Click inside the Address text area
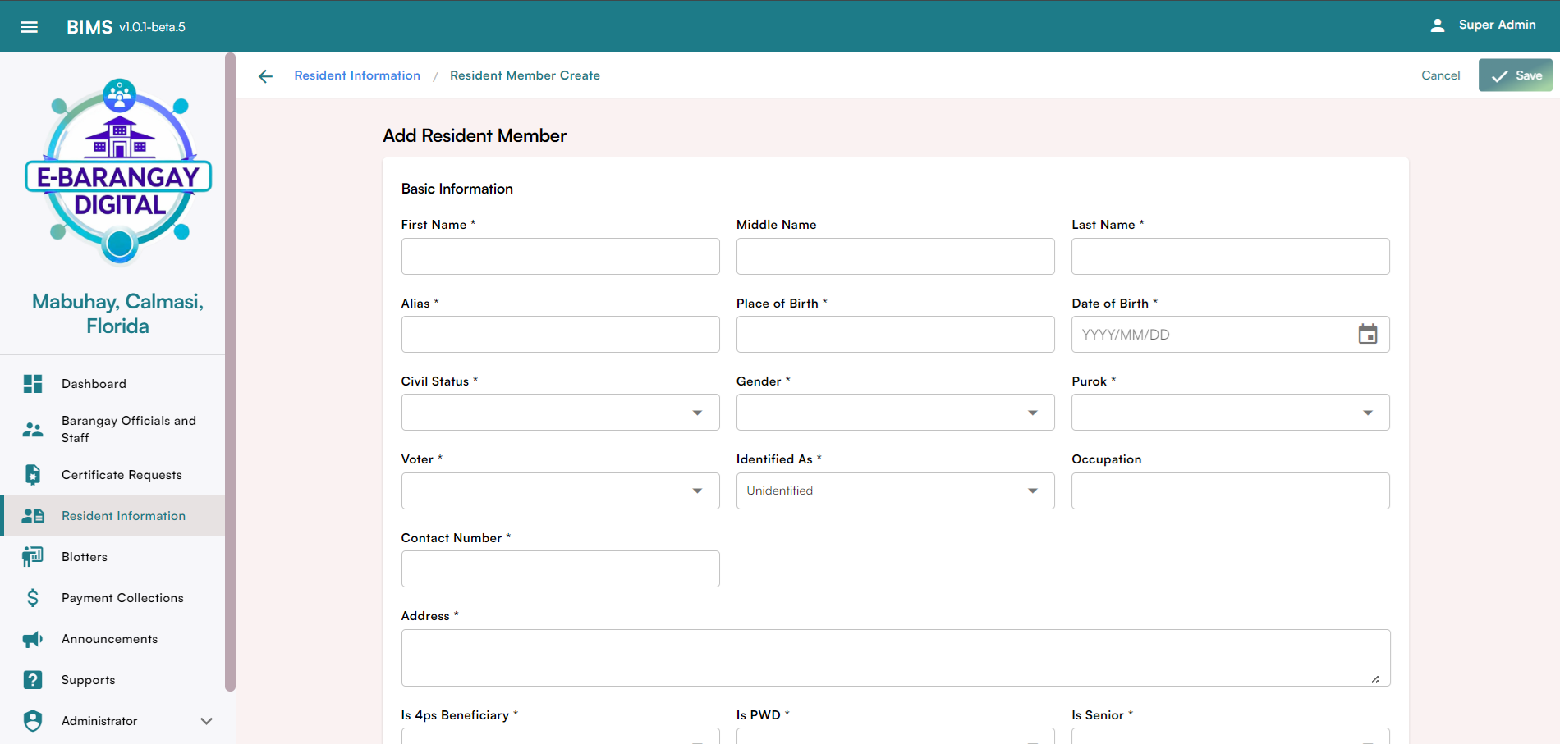 [895, 658]
